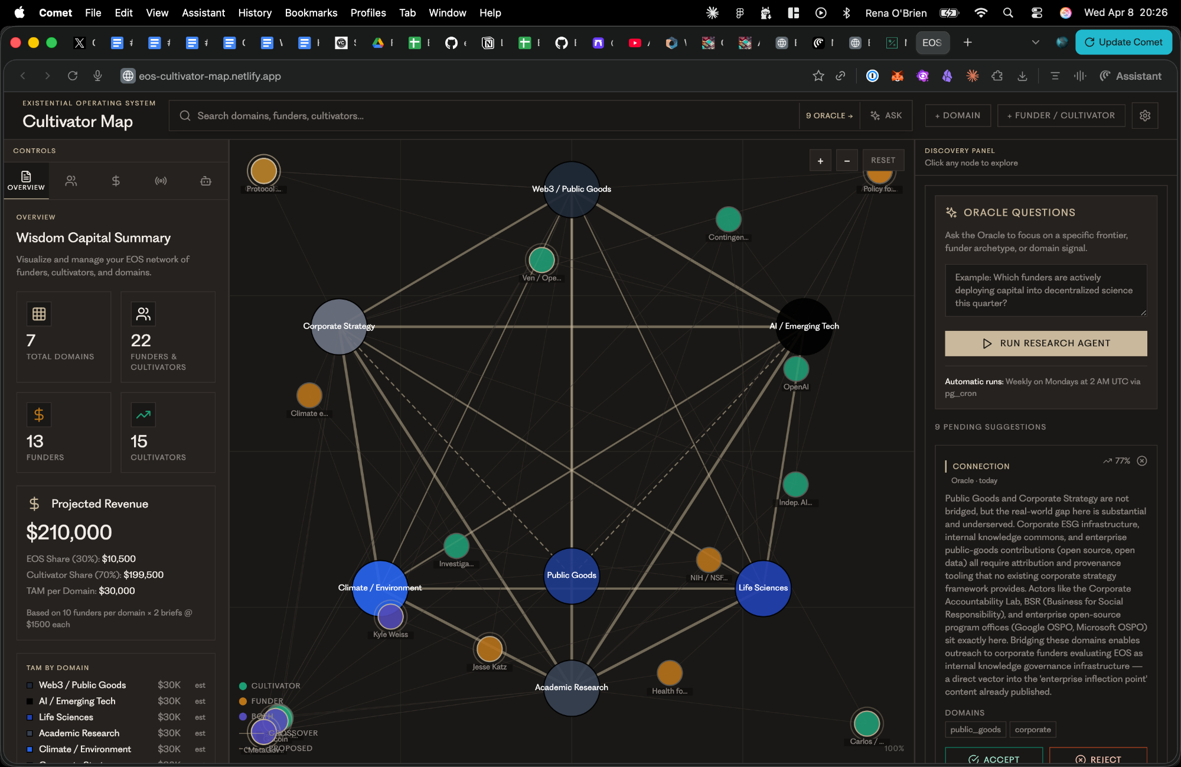Open the signal broadcast controls tab
The height and width of the screenshot is (767, 1181).
pyautogui.click(x=161, y=181)
